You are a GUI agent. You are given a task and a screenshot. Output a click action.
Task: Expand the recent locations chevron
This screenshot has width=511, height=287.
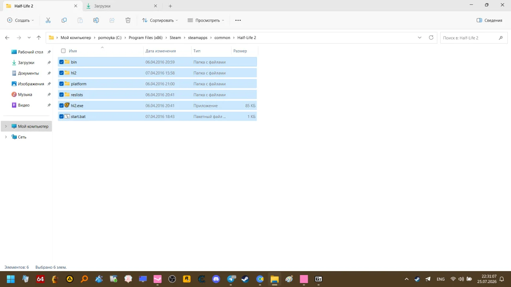click(x=29, y=38)
